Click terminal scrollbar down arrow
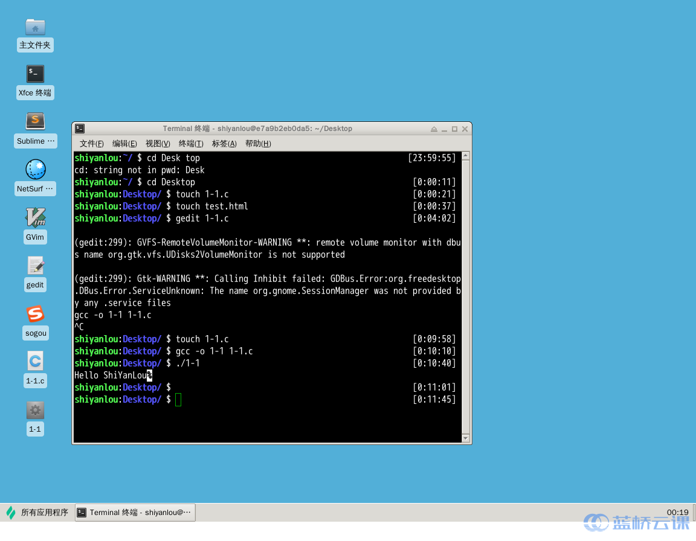Viewport: 696px width, 541px height. 465,438
